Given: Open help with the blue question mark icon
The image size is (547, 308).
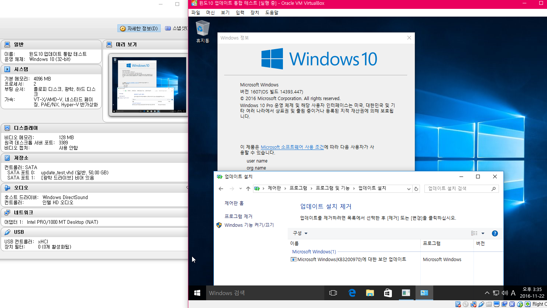Looking at the screenshot, I should 495,233.
